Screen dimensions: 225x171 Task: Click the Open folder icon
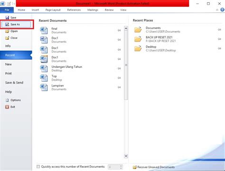click(x=7, y=31)
